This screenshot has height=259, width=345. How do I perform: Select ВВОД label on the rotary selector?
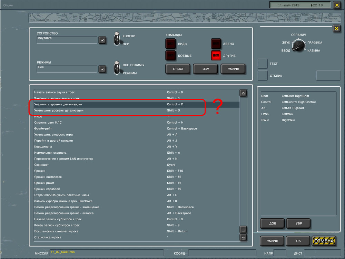click(286, 51)
